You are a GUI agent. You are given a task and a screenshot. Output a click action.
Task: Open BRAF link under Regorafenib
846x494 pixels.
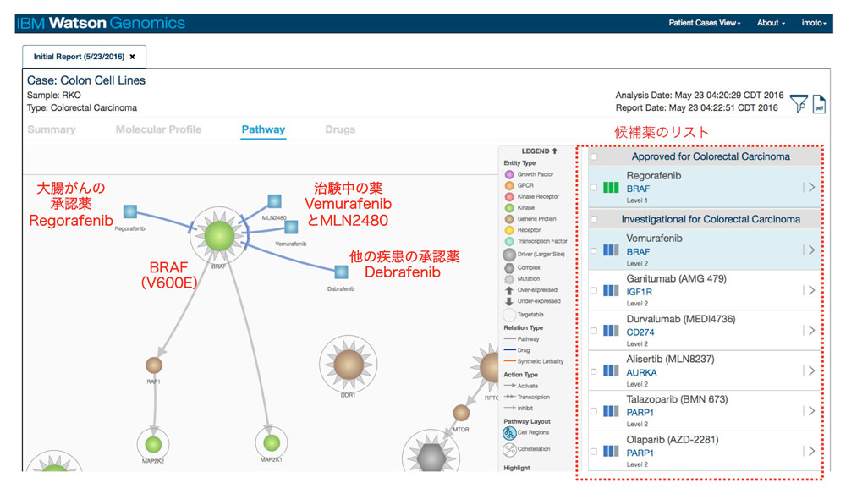point(638,189)
